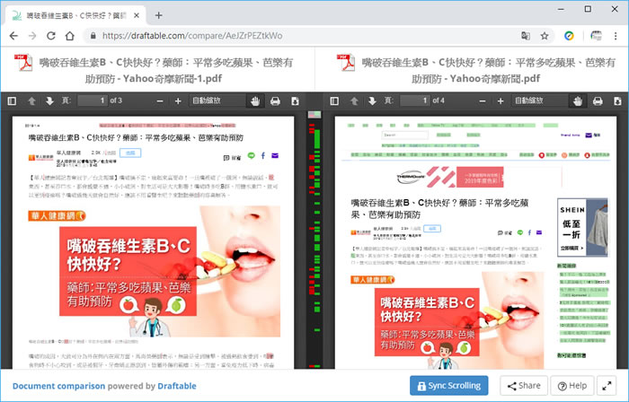Zoom in on left PDF viewer
This screenshot has width=629, height=402.
coord(178,100)
